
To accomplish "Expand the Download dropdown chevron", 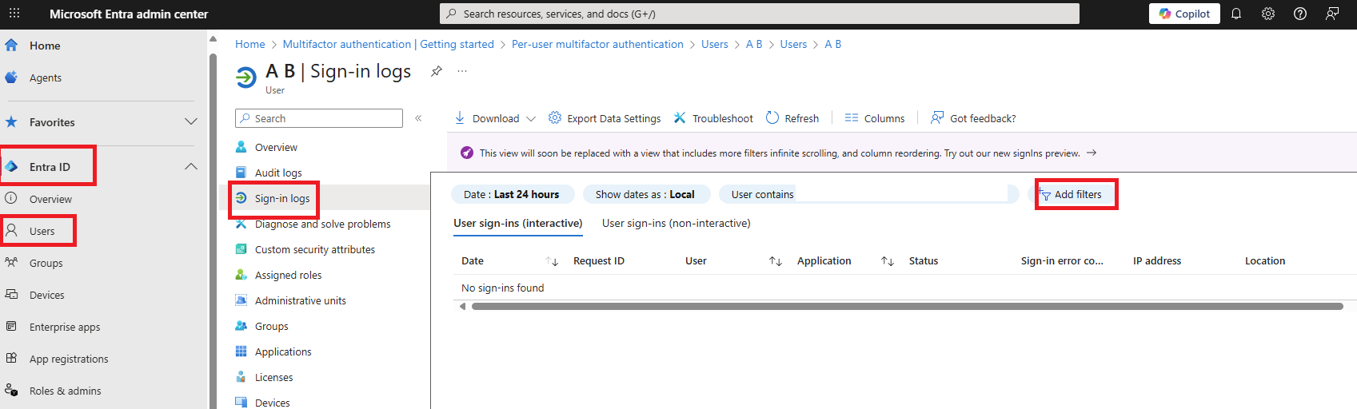I will pyautogui.click(x=531, y=118).
